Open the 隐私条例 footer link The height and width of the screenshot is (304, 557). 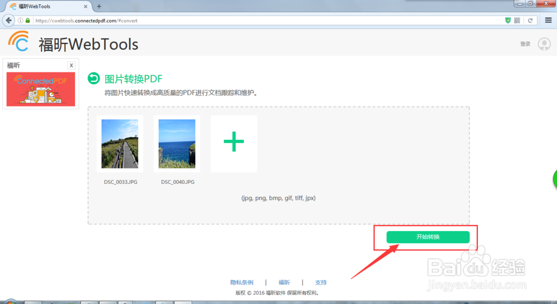point(242,282)
